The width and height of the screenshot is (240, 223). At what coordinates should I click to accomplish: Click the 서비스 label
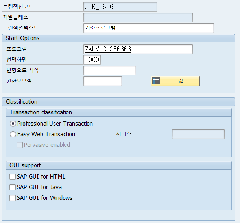point(124,134)
